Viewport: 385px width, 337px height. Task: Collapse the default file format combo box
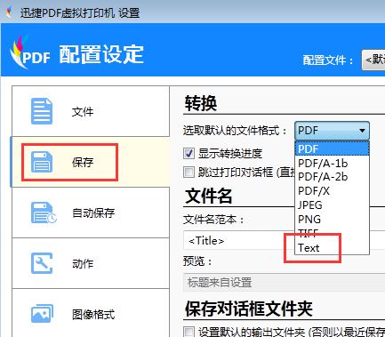[332, 131]
